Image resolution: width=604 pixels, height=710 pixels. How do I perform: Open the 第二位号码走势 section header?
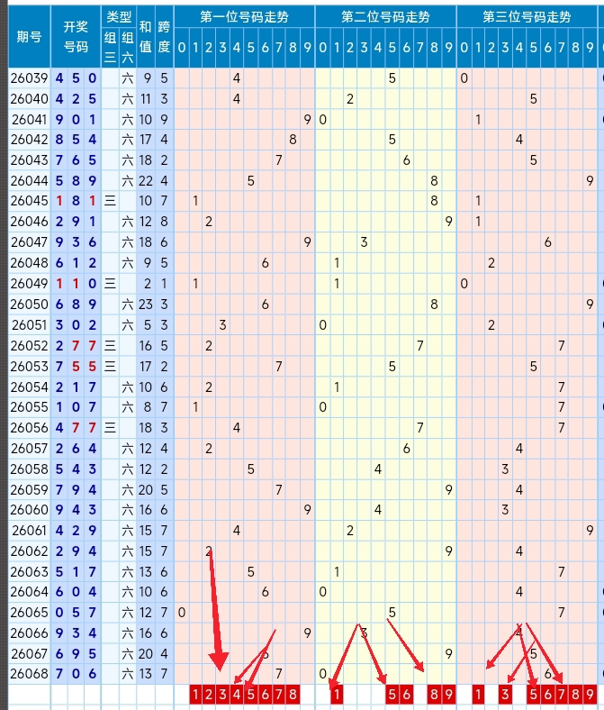tap(385, 17)
